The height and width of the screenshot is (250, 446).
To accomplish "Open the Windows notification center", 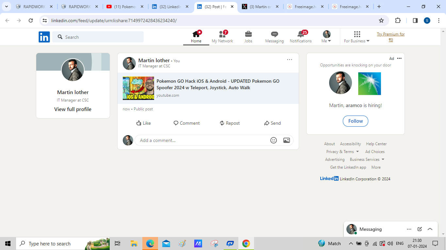I will [x=435, y=243].
